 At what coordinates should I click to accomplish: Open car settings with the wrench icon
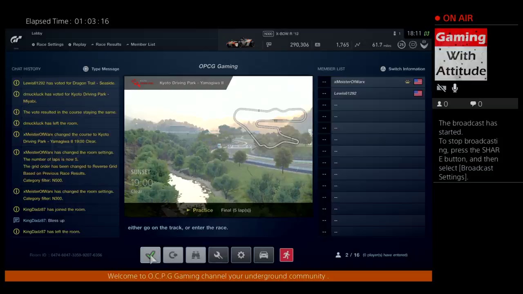tap(218, 255)
